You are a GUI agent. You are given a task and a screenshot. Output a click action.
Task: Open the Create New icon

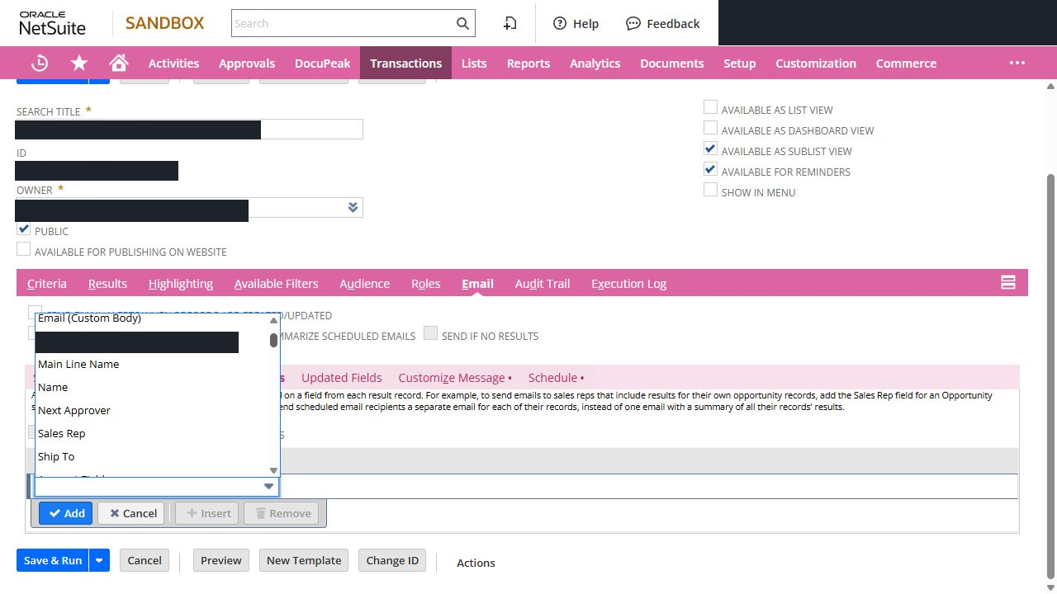tap(510, 23)
